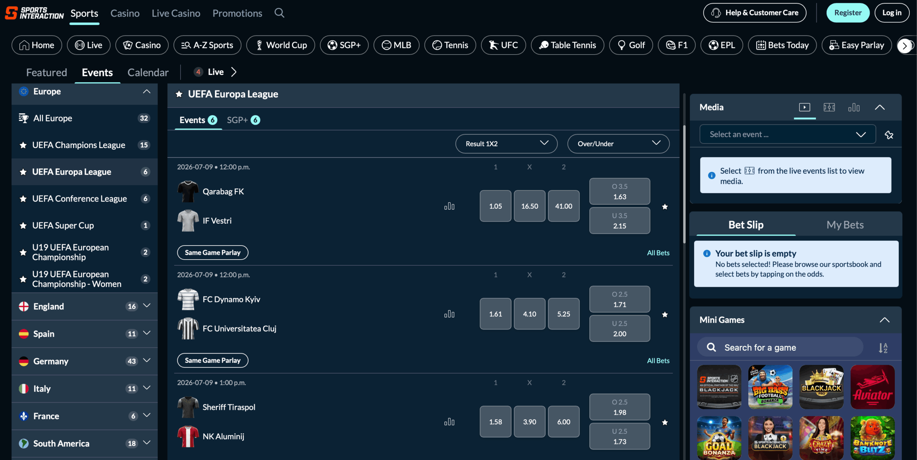Screen dimensions: 917x460
Task: Focus the Search for a game field
Action: point(780,347)
